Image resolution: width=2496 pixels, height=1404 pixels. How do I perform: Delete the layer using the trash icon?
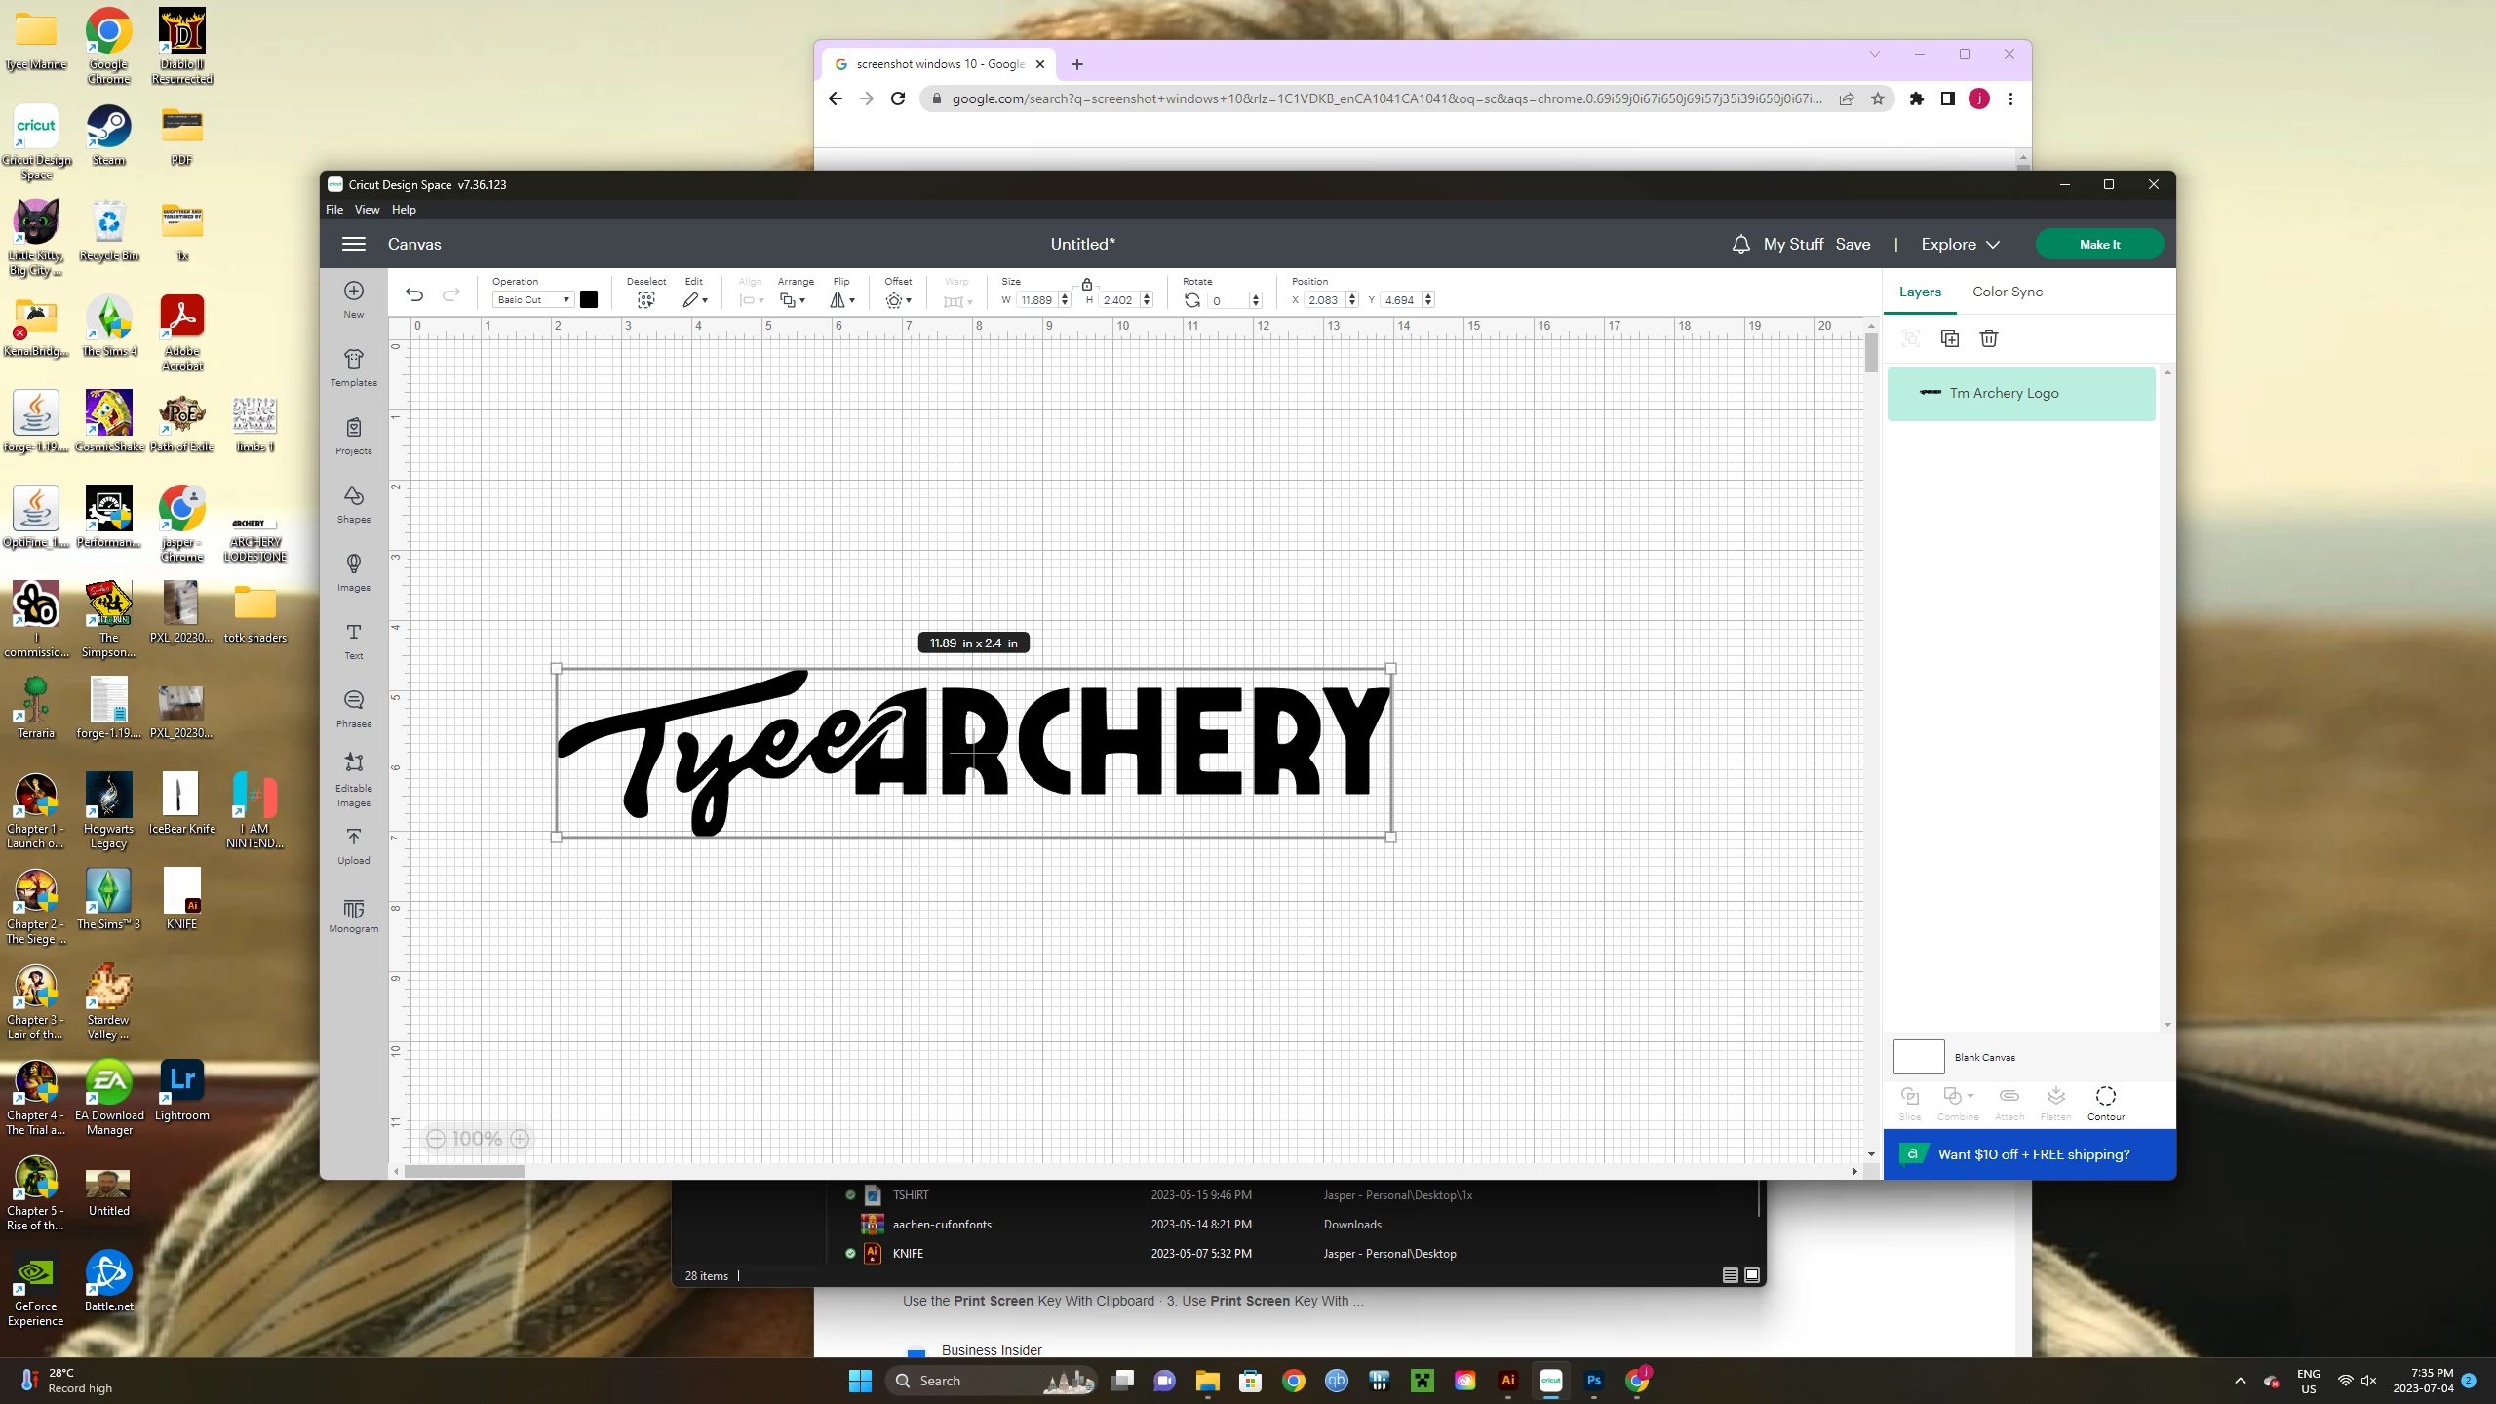pyautogui.click(x=1989, y=338)
